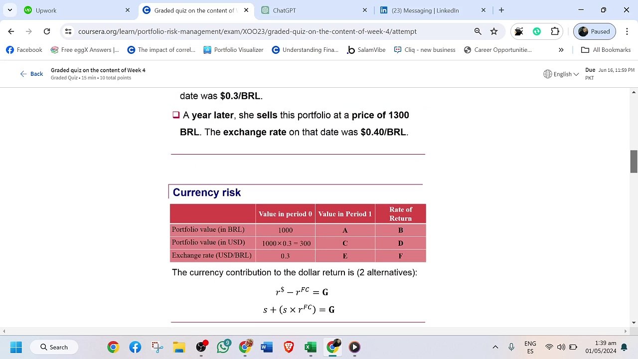Show more hidden bookmarks chevron
This screenshot has height=359, width=638.
click(x=561, y=50)
